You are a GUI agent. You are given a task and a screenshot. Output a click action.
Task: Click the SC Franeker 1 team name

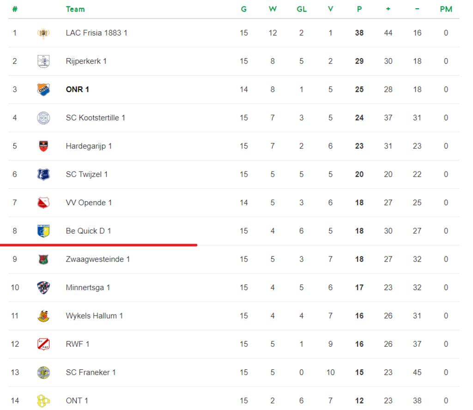click(x=91, y=372)
